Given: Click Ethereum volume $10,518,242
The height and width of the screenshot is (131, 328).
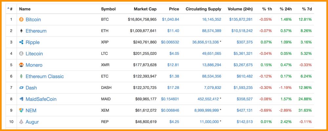Looking at the screenshot, I should tap(242, 31).
